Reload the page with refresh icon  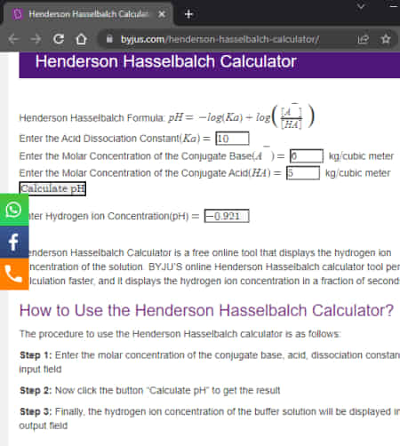click(x=59, y=39)
